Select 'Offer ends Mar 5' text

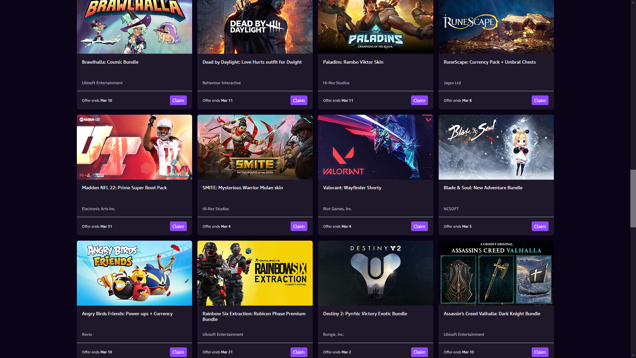pyautogui.click(x=457, y=226)
